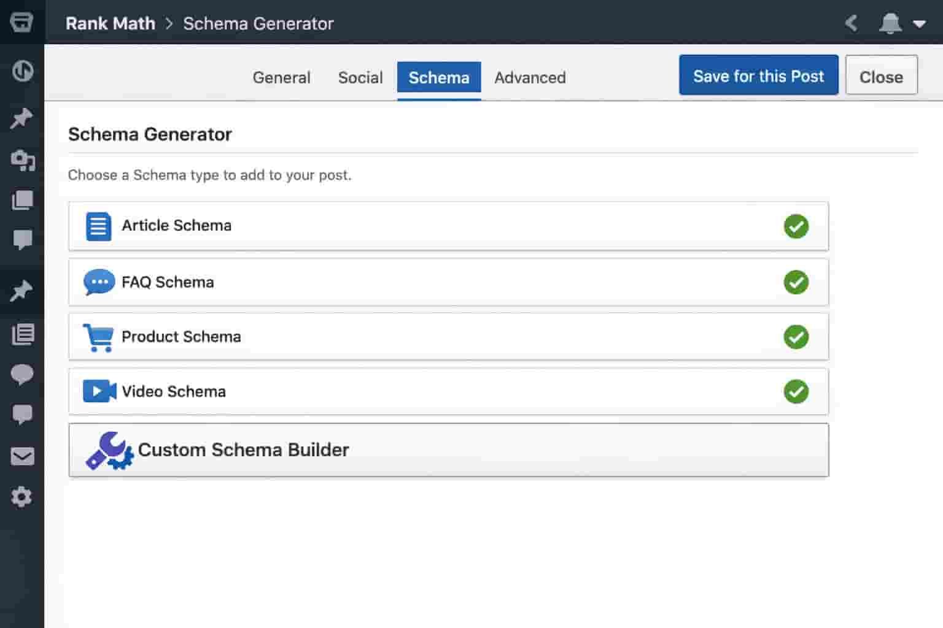
Task: Toggle the green checkmark on FAQ Schema
Action: (796, 282)
